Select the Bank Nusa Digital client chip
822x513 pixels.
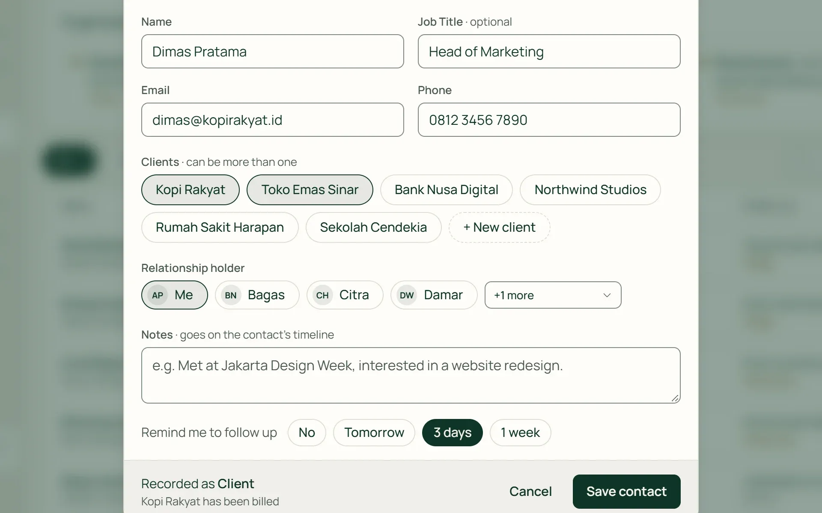click(446, 190)
